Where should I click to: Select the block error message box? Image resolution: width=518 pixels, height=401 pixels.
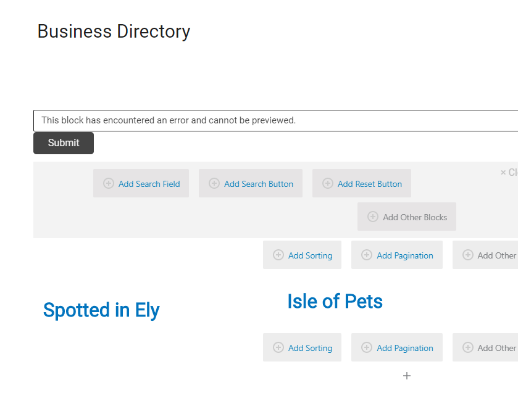275,120
